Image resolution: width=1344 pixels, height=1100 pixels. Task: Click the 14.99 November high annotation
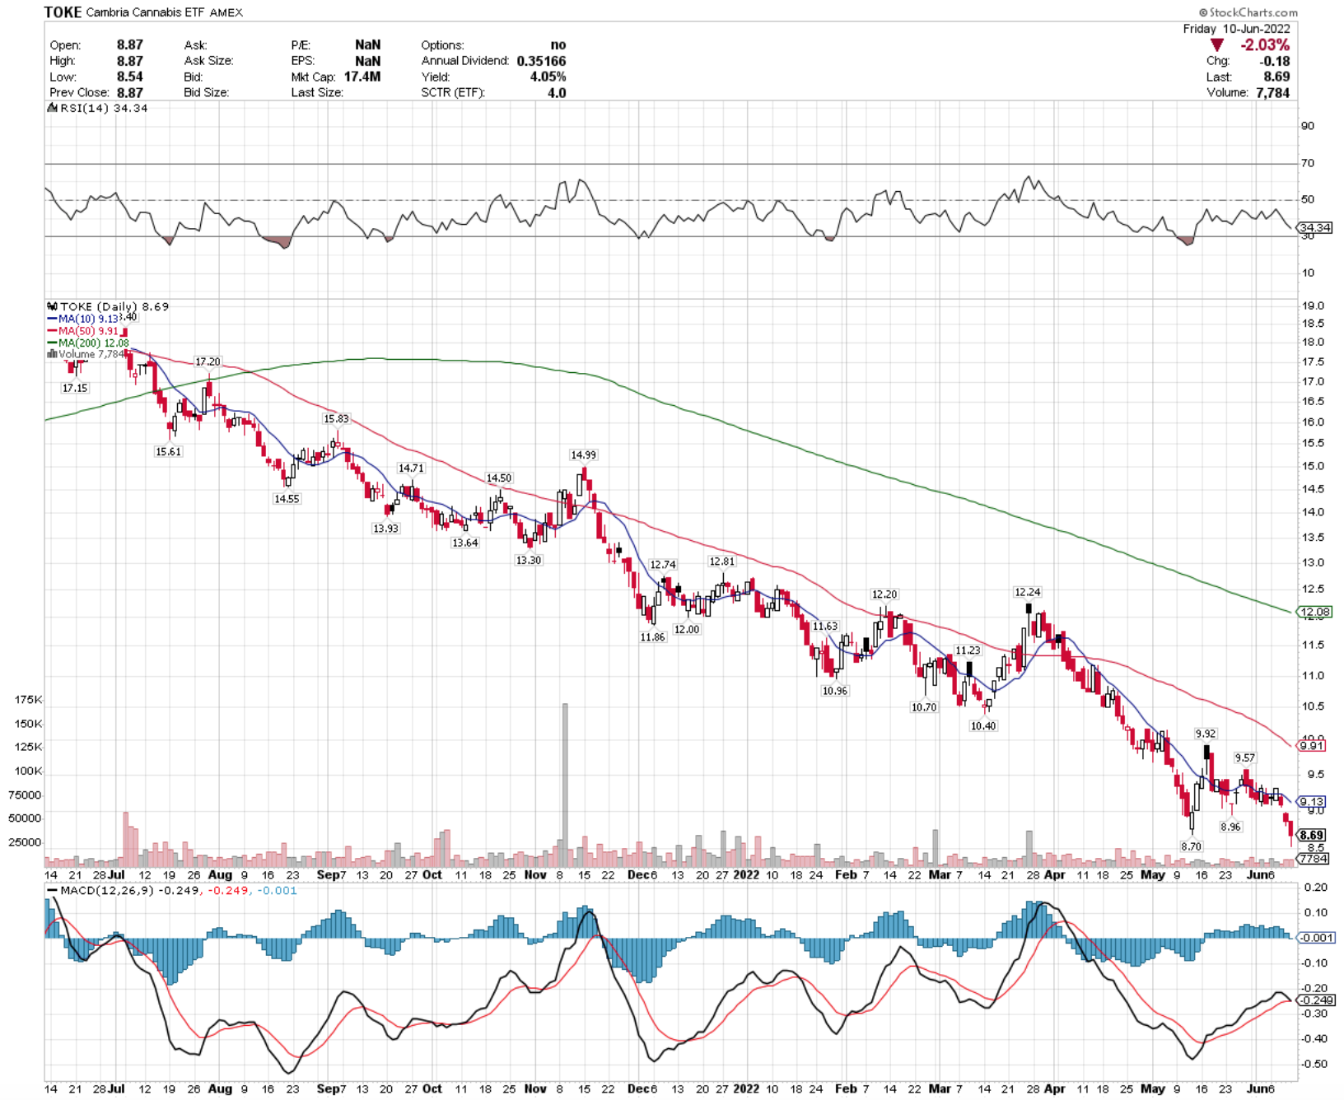[583, 454]
